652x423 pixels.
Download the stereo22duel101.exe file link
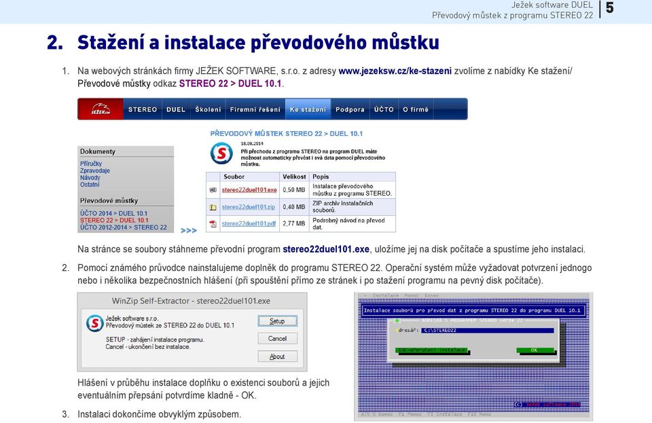[249, 190]
